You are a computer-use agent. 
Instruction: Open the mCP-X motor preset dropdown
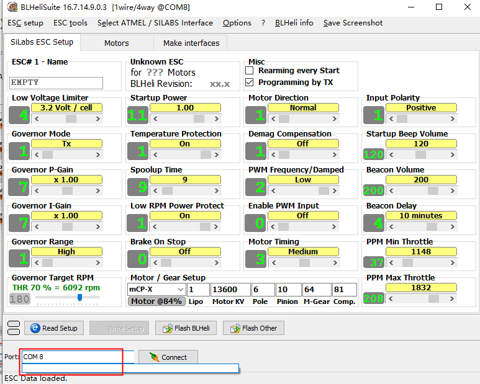(181, 289)
